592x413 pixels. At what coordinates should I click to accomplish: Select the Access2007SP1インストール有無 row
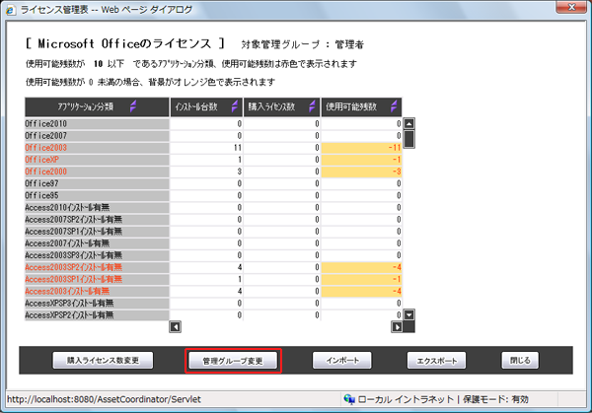click(213, 232)
